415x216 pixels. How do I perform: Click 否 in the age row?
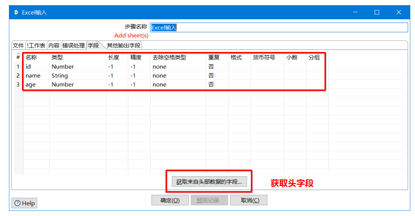217,85
